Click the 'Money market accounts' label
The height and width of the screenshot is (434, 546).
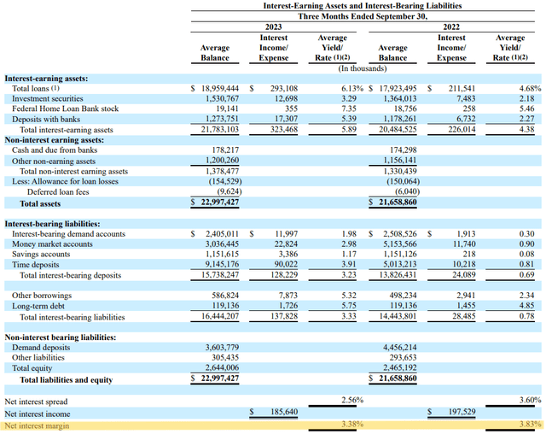tap(52, 244)
